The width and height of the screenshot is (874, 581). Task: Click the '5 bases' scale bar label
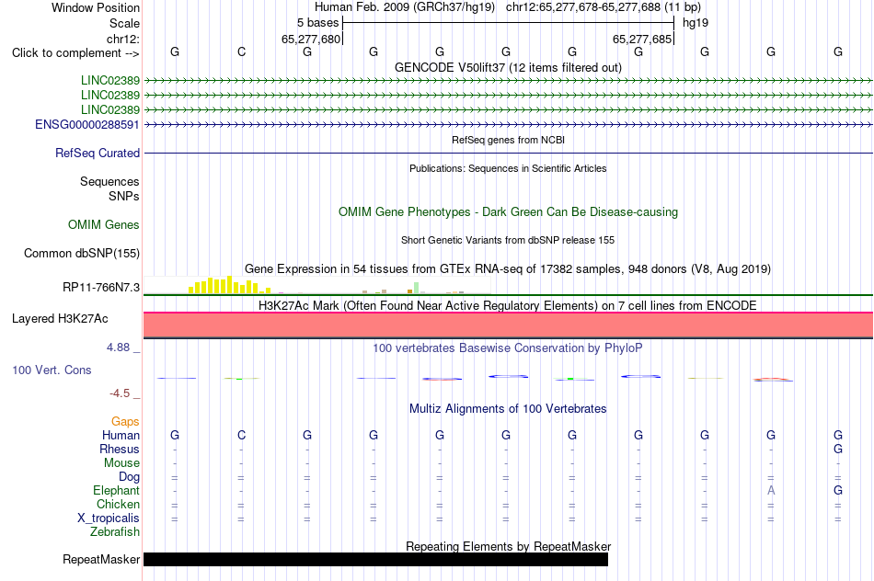coord(317,23)
